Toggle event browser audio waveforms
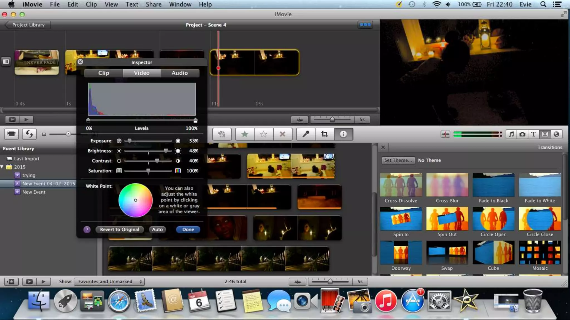 click(x=298, y=282)
